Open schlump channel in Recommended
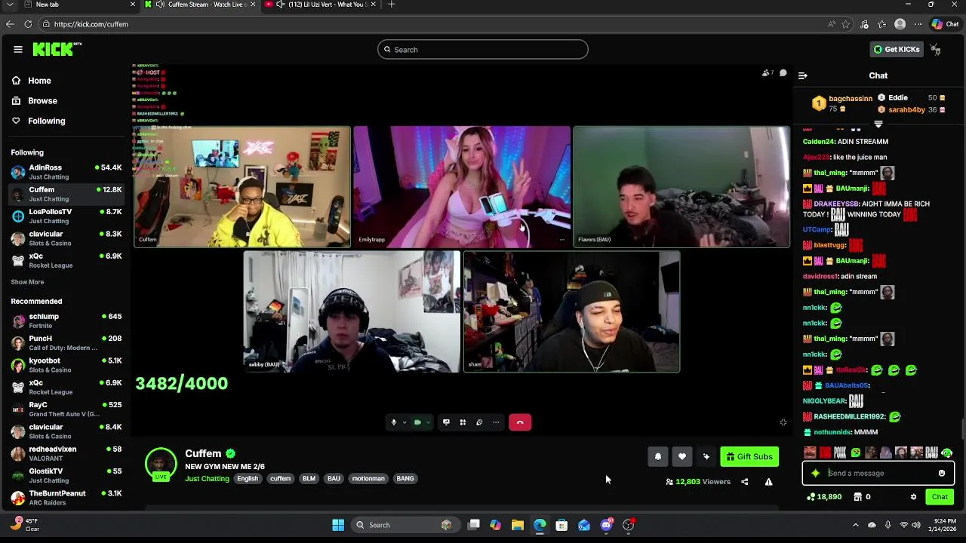The image size is (966, 543). coord(66,321)
